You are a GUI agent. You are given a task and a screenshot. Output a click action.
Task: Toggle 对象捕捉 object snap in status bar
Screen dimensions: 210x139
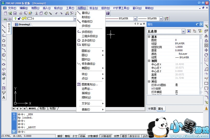tap(93, 136)
